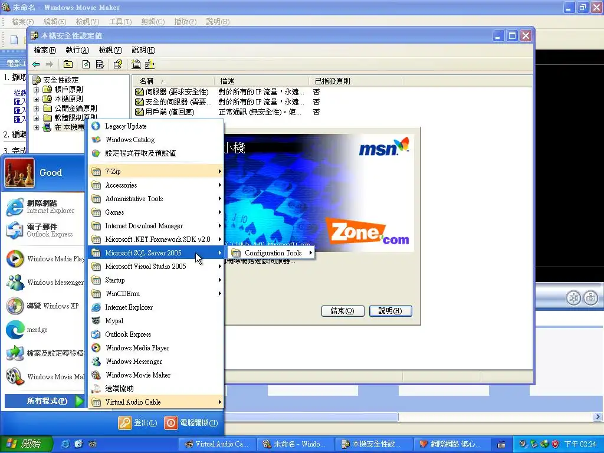
Task: Open the WinCDEmu folder
Action: pos(156,294)
